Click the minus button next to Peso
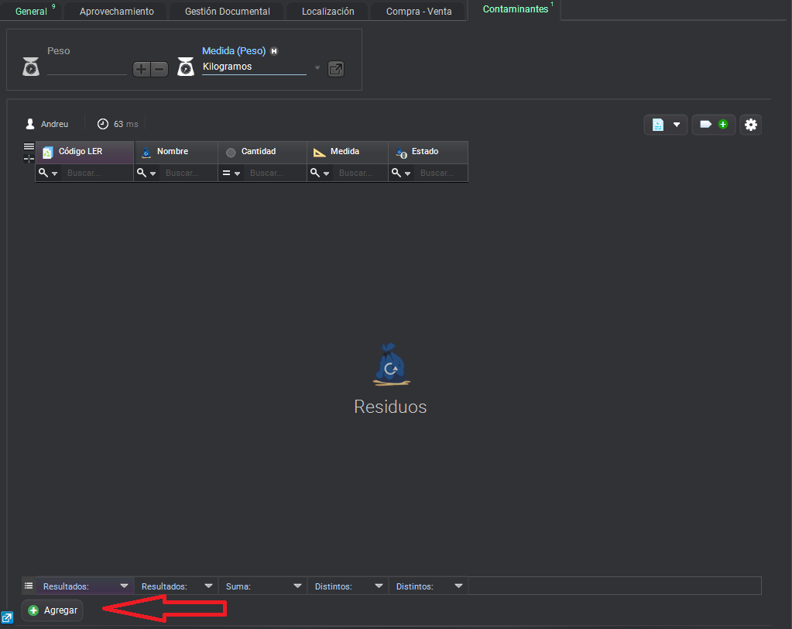This screenshot has width=792, height=629. tap(159, 69)
